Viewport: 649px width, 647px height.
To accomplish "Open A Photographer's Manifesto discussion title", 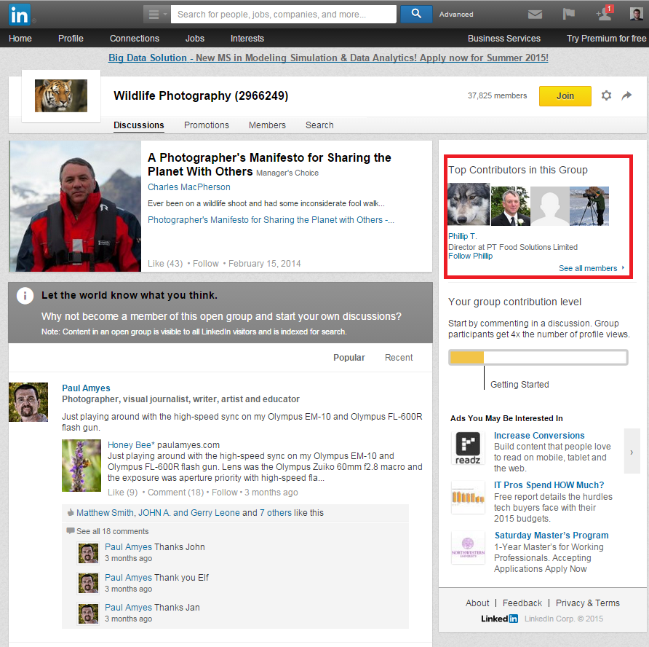I will (x=269, y=165).
